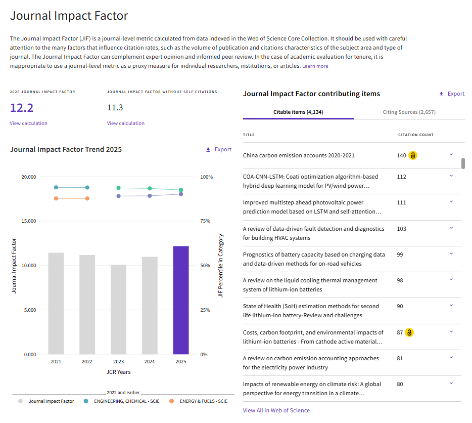The width and height of the screenshot is (472, 423).
Task: Open View All in Web of Science
Action: 276,410
